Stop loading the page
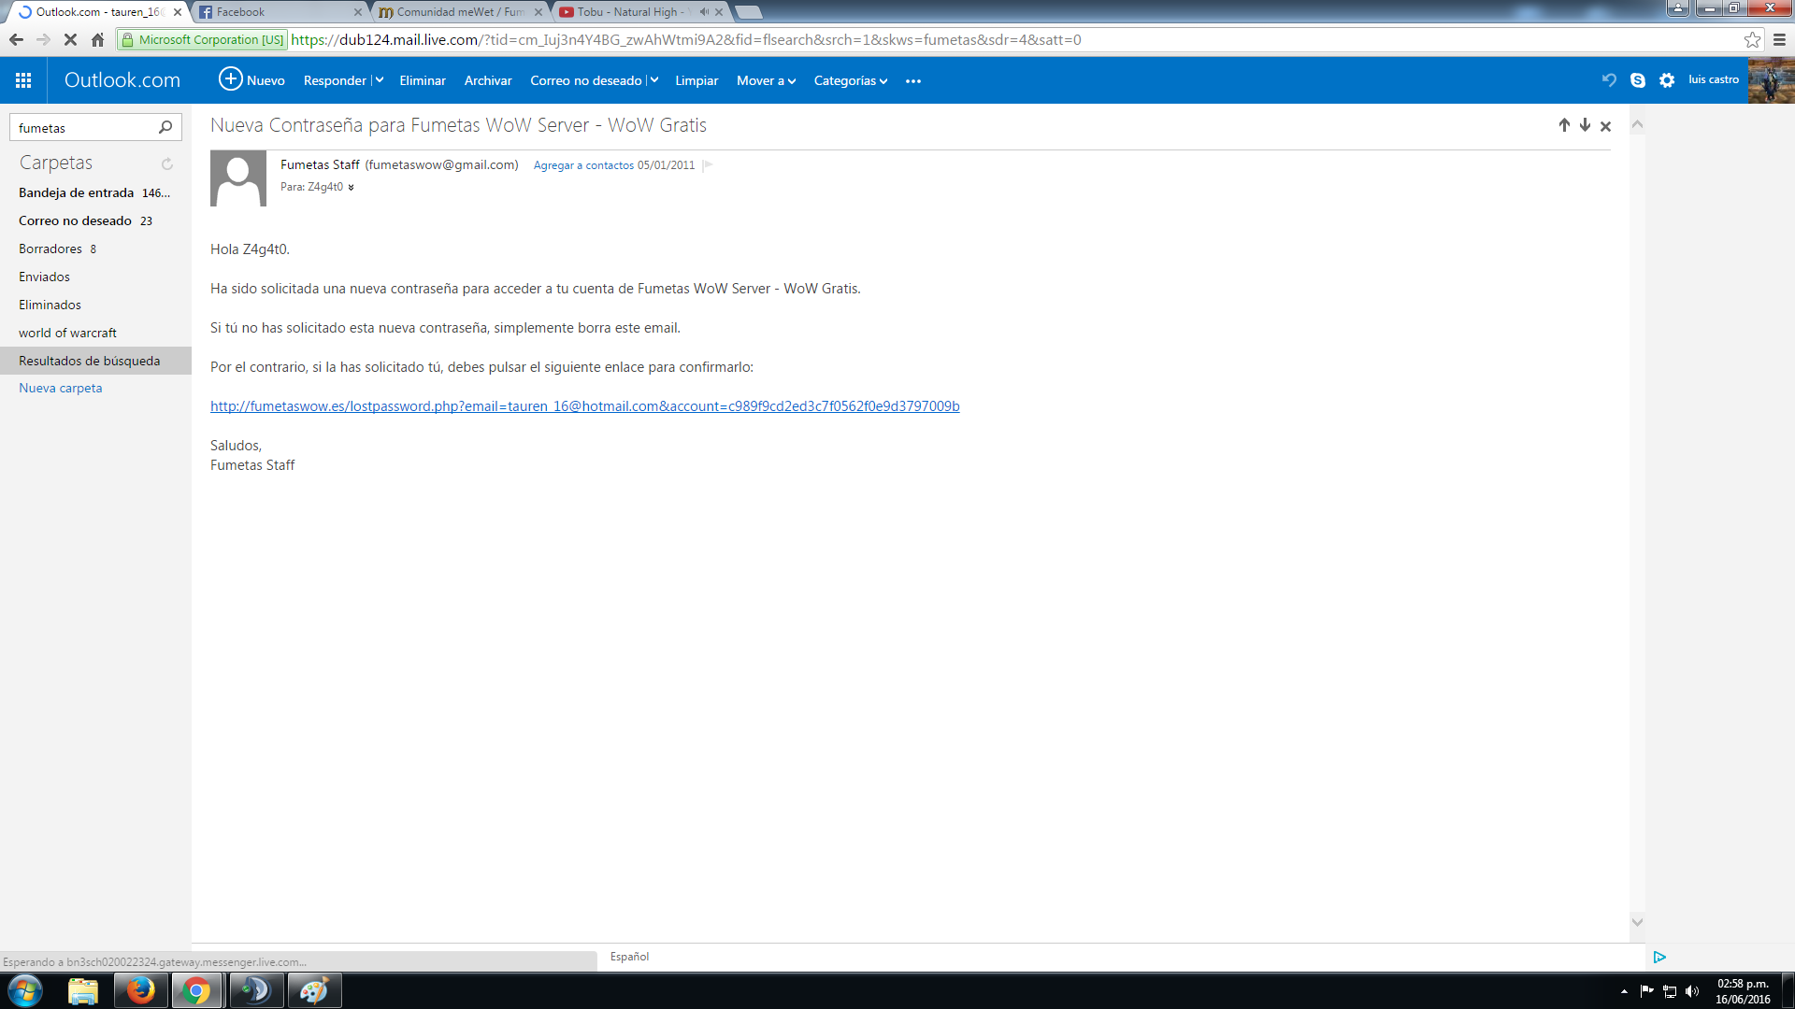 [70, 39]
